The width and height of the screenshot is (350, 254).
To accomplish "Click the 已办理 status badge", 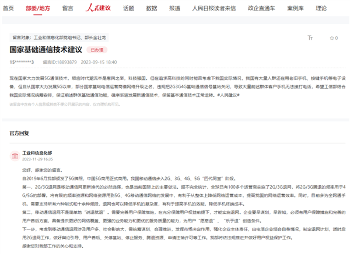I will coord(97,50).
